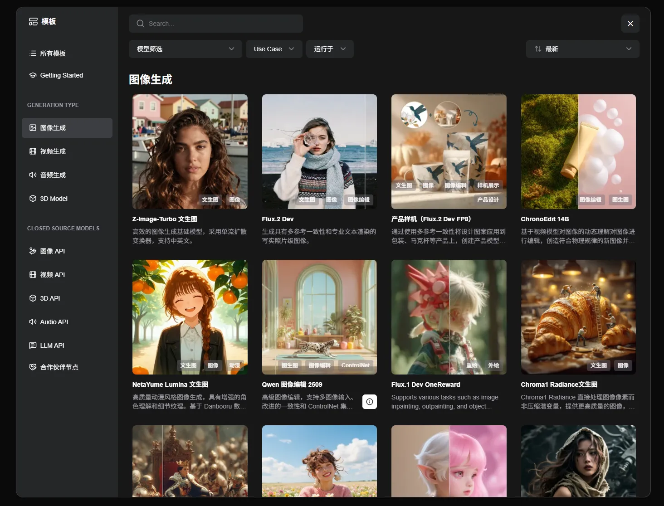Click the icon next to 图像 API

click(x=33, y=251)
